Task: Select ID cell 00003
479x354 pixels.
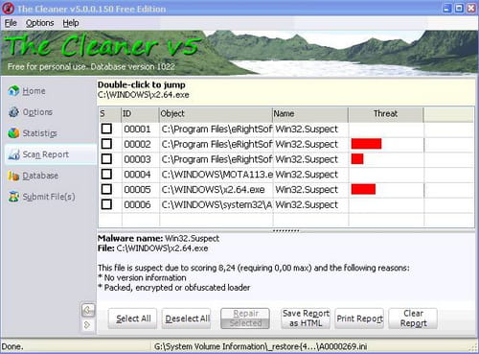Action: (137, 159)
